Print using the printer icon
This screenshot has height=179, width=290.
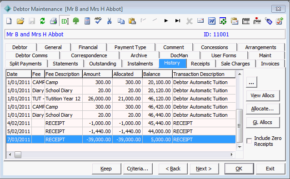[54, 21]
